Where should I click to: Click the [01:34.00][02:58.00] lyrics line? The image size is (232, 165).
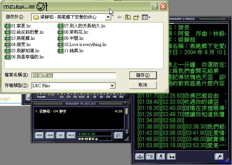tap(161, 120)
